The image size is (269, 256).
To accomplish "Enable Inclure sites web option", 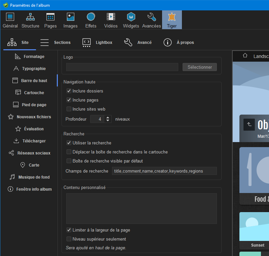I will click(x=69, y=109).
